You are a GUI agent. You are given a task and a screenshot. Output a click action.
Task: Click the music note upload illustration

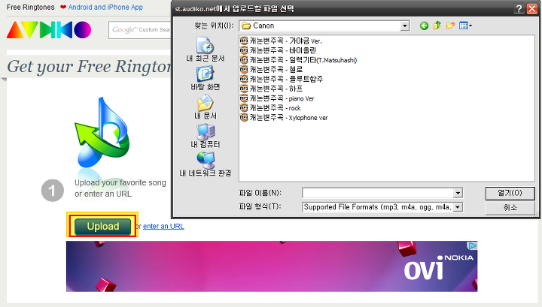102,133
